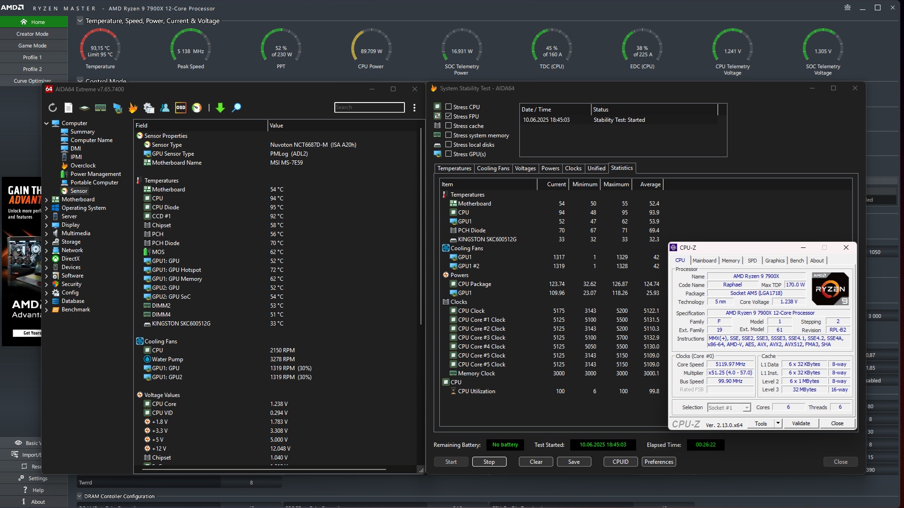Select Portable Computer tree item
904x508 pixels.
pos(90,183)
